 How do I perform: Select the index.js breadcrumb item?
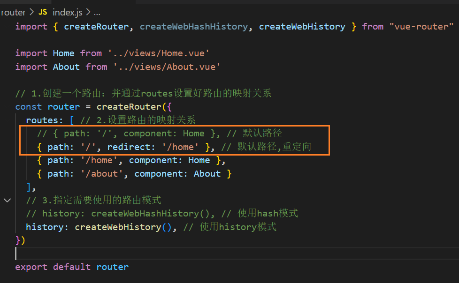pyautogui.click(x=67, y=12)
